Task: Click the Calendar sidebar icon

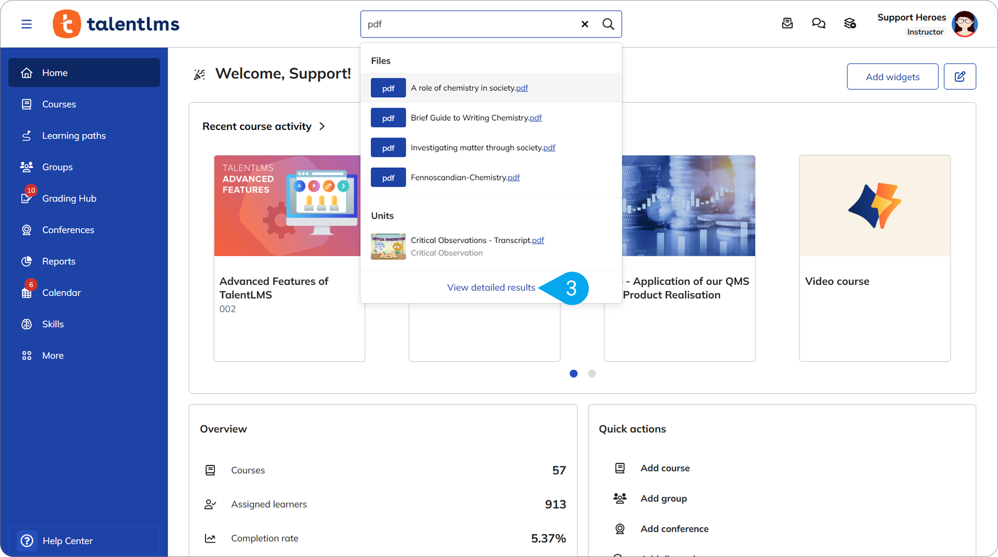Action: point(26,293)
